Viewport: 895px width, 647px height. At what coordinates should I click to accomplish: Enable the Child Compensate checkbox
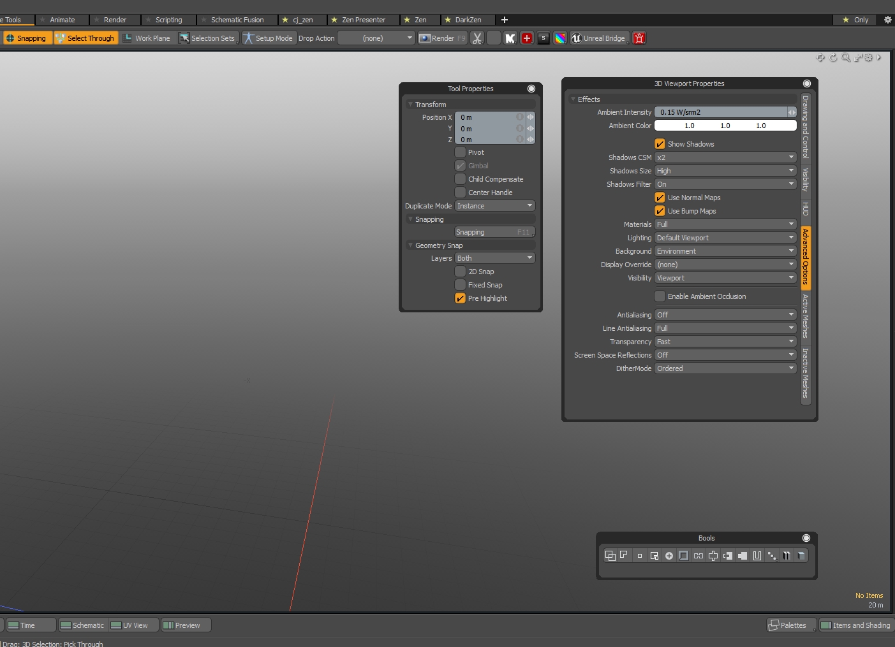(460, 179)
